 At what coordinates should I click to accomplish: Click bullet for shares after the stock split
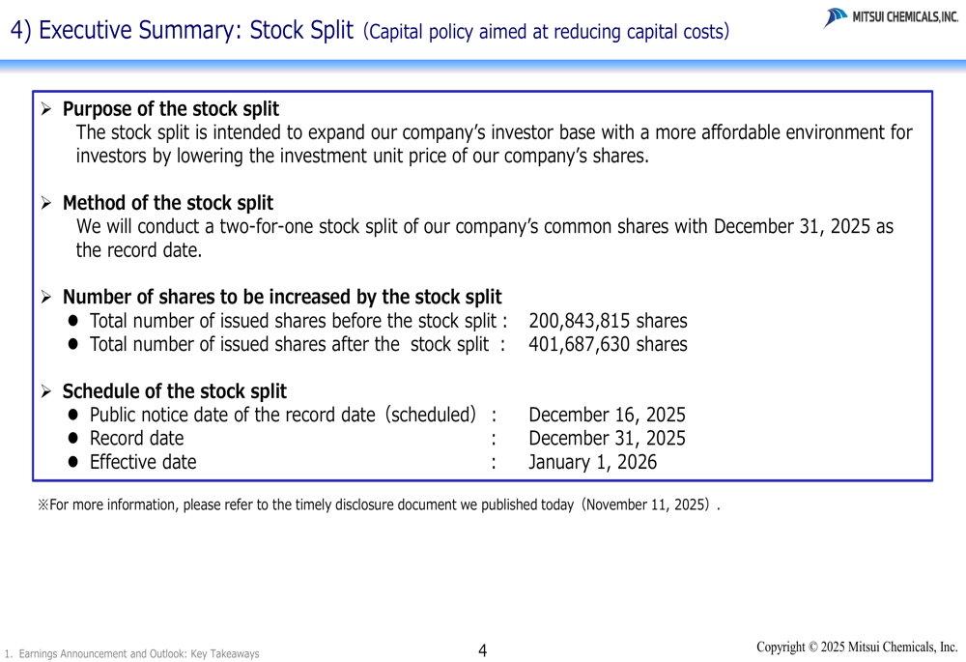(75, 345)
